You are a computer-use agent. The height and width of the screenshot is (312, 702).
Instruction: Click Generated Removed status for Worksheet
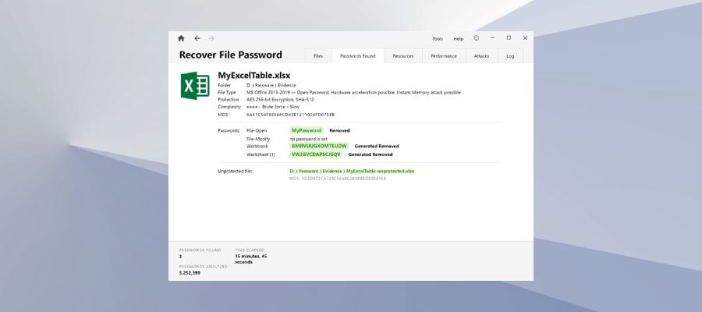(370, 154)
